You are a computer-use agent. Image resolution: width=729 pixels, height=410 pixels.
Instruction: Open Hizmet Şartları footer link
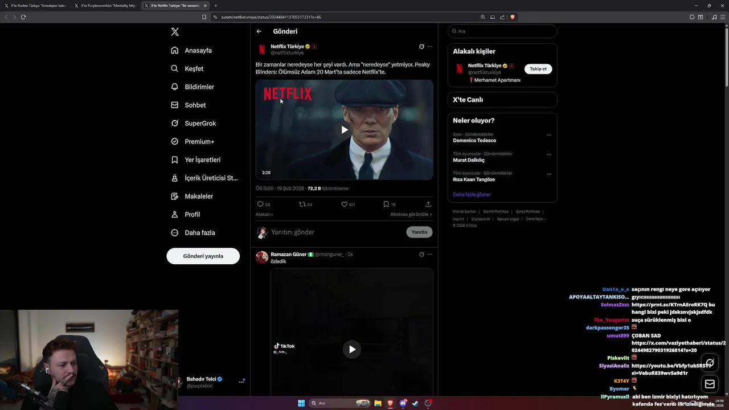[464, 211]
